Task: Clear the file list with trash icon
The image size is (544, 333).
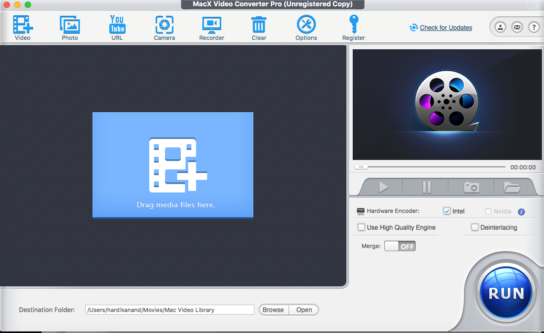Action: pos(259,25)
